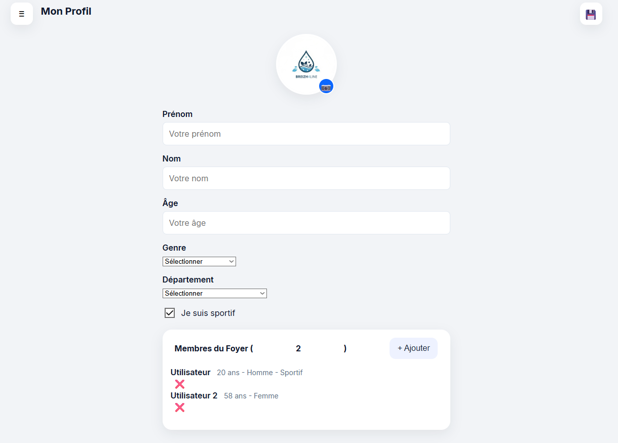Remove the 20 ans Homme member with red X
This screenshot has height=443, width=618.
click(x=180, y=384)
